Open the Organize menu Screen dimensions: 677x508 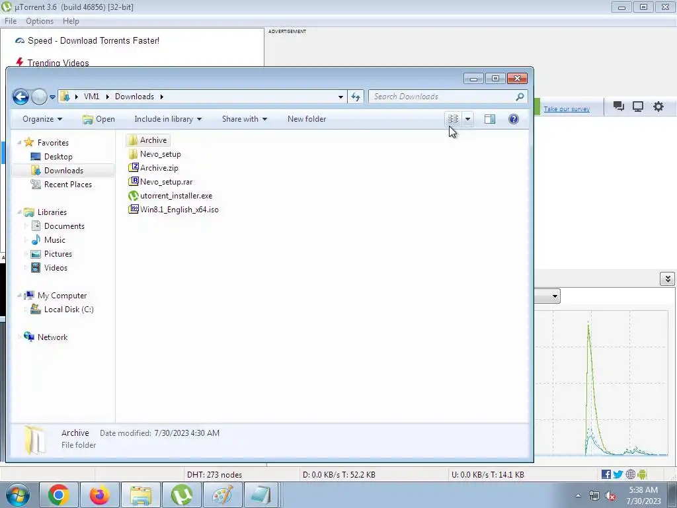(42, 119)
